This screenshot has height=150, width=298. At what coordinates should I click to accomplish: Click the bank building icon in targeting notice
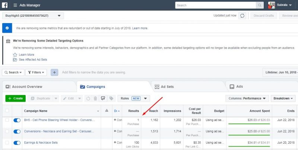[8, 41]
